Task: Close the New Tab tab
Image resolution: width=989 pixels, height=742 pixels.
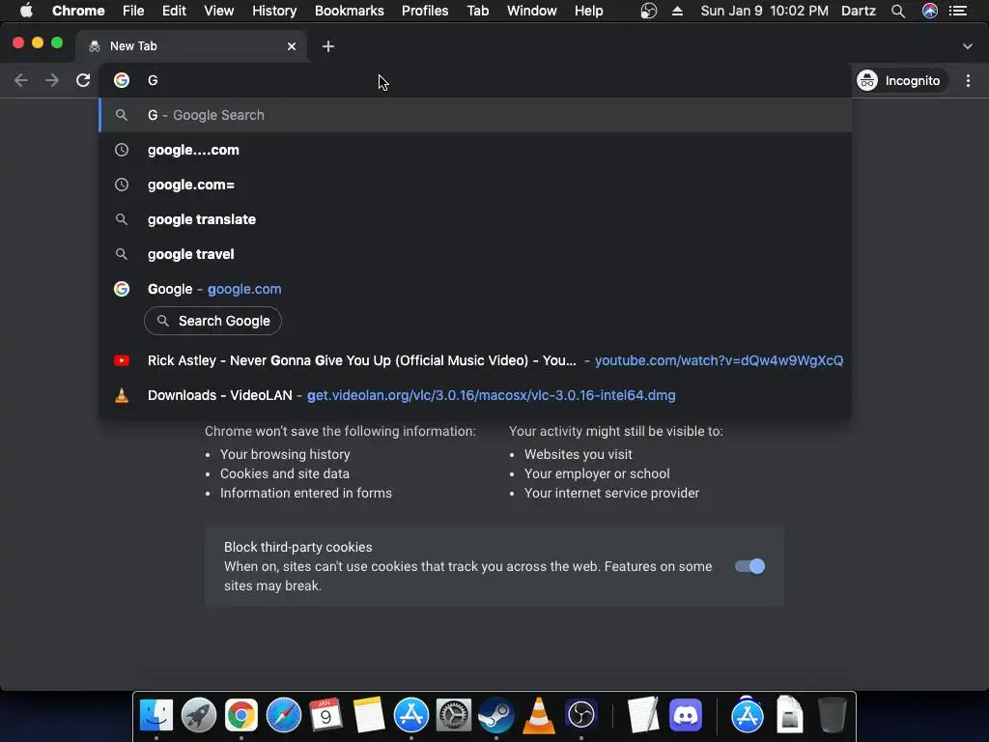Action: pos(292,46)
